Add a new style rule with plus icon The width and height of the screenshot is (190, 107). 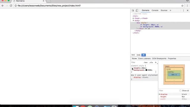(x=156, y=62)
